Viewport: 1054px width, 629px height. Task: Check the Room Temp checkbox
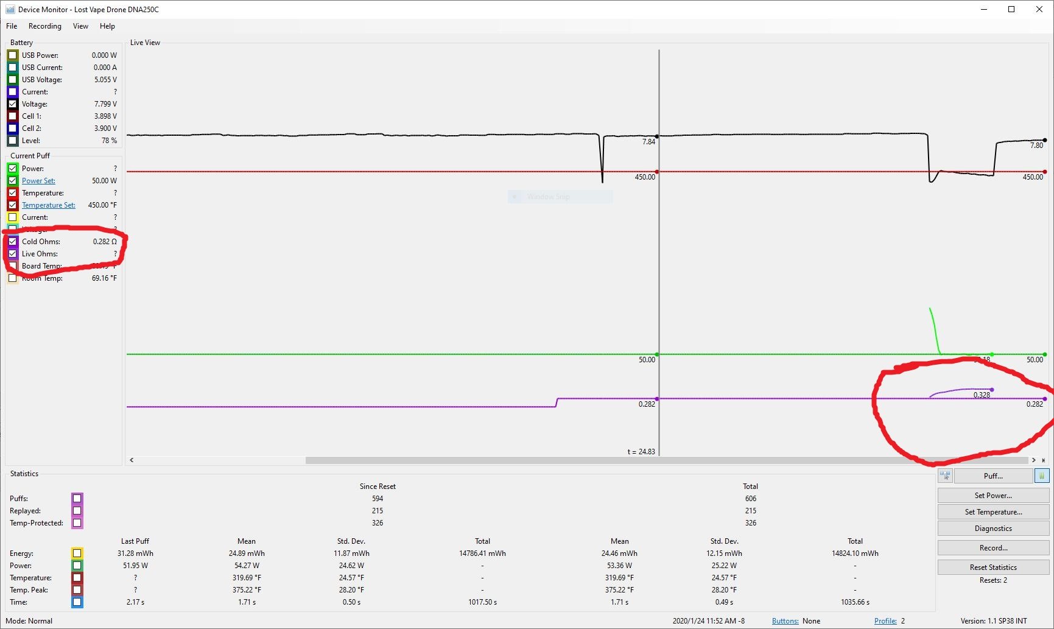pos(12,278)
